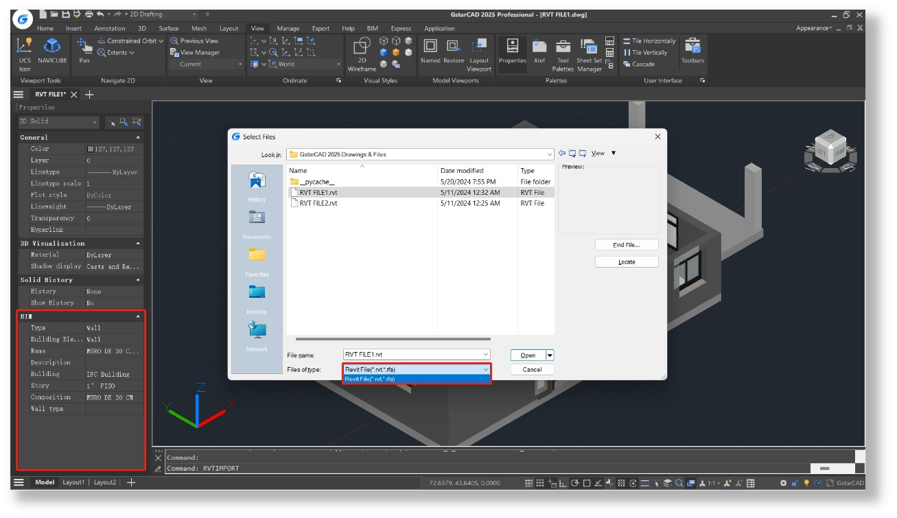This screenshot has height=518, width=897.
Task: Click the Cancel button in dialog
Action: [x=532, y=369]
